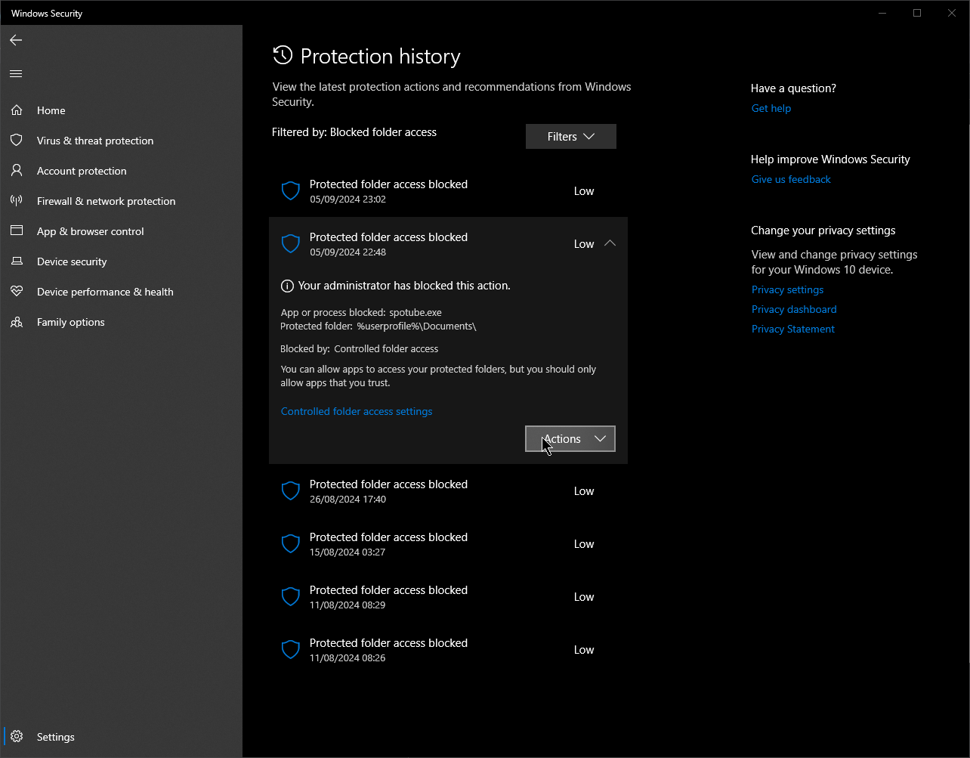Image resolution: width=970 pixels, height=758 pixels.
Task: Expand the 05/09/2024 23:02 blocked entry
Action: click(448, 191)
